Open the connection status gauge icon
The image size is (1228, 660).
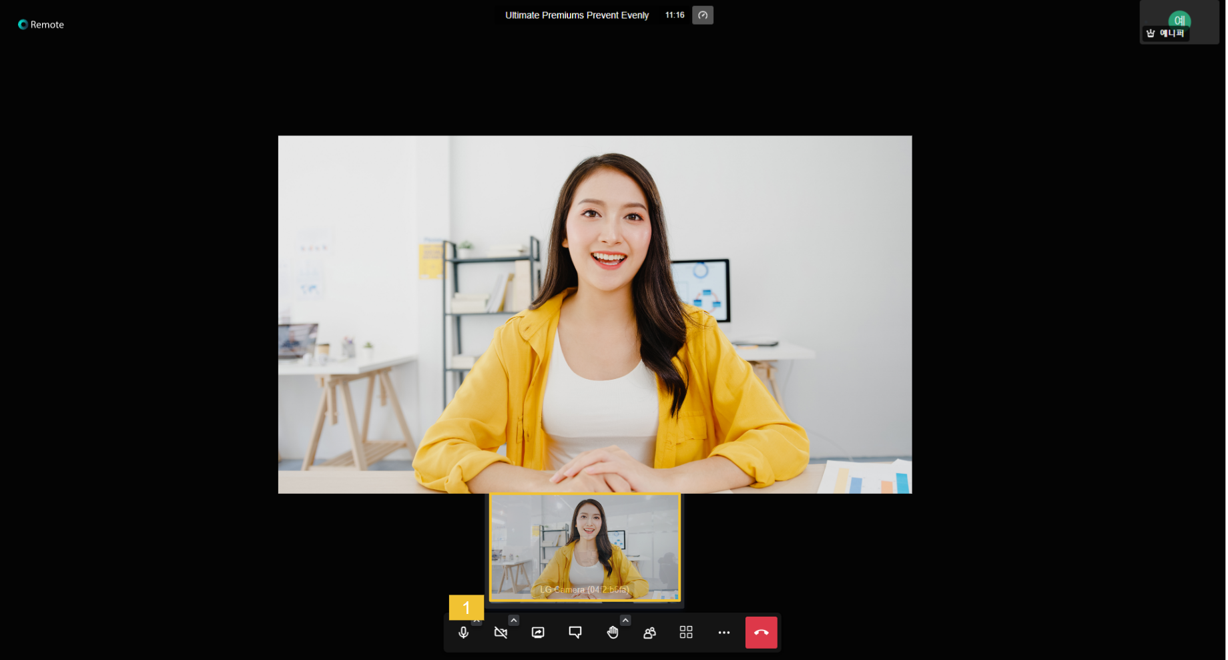[703, 15]
